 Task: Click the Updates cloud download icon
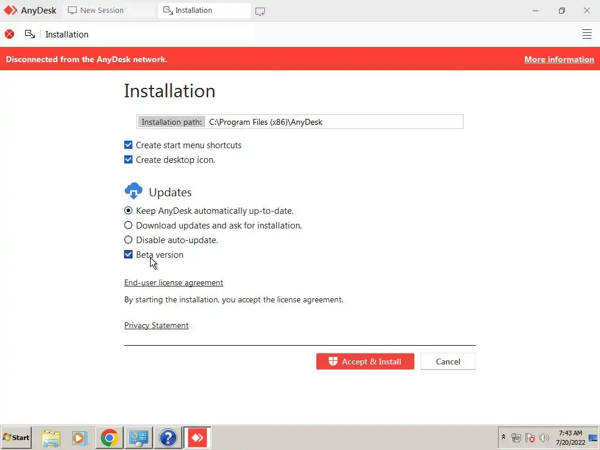coord(133,191)
